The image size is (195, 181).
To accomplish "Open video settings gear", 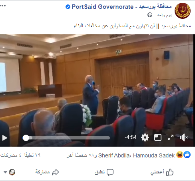I will pos(145,137).
